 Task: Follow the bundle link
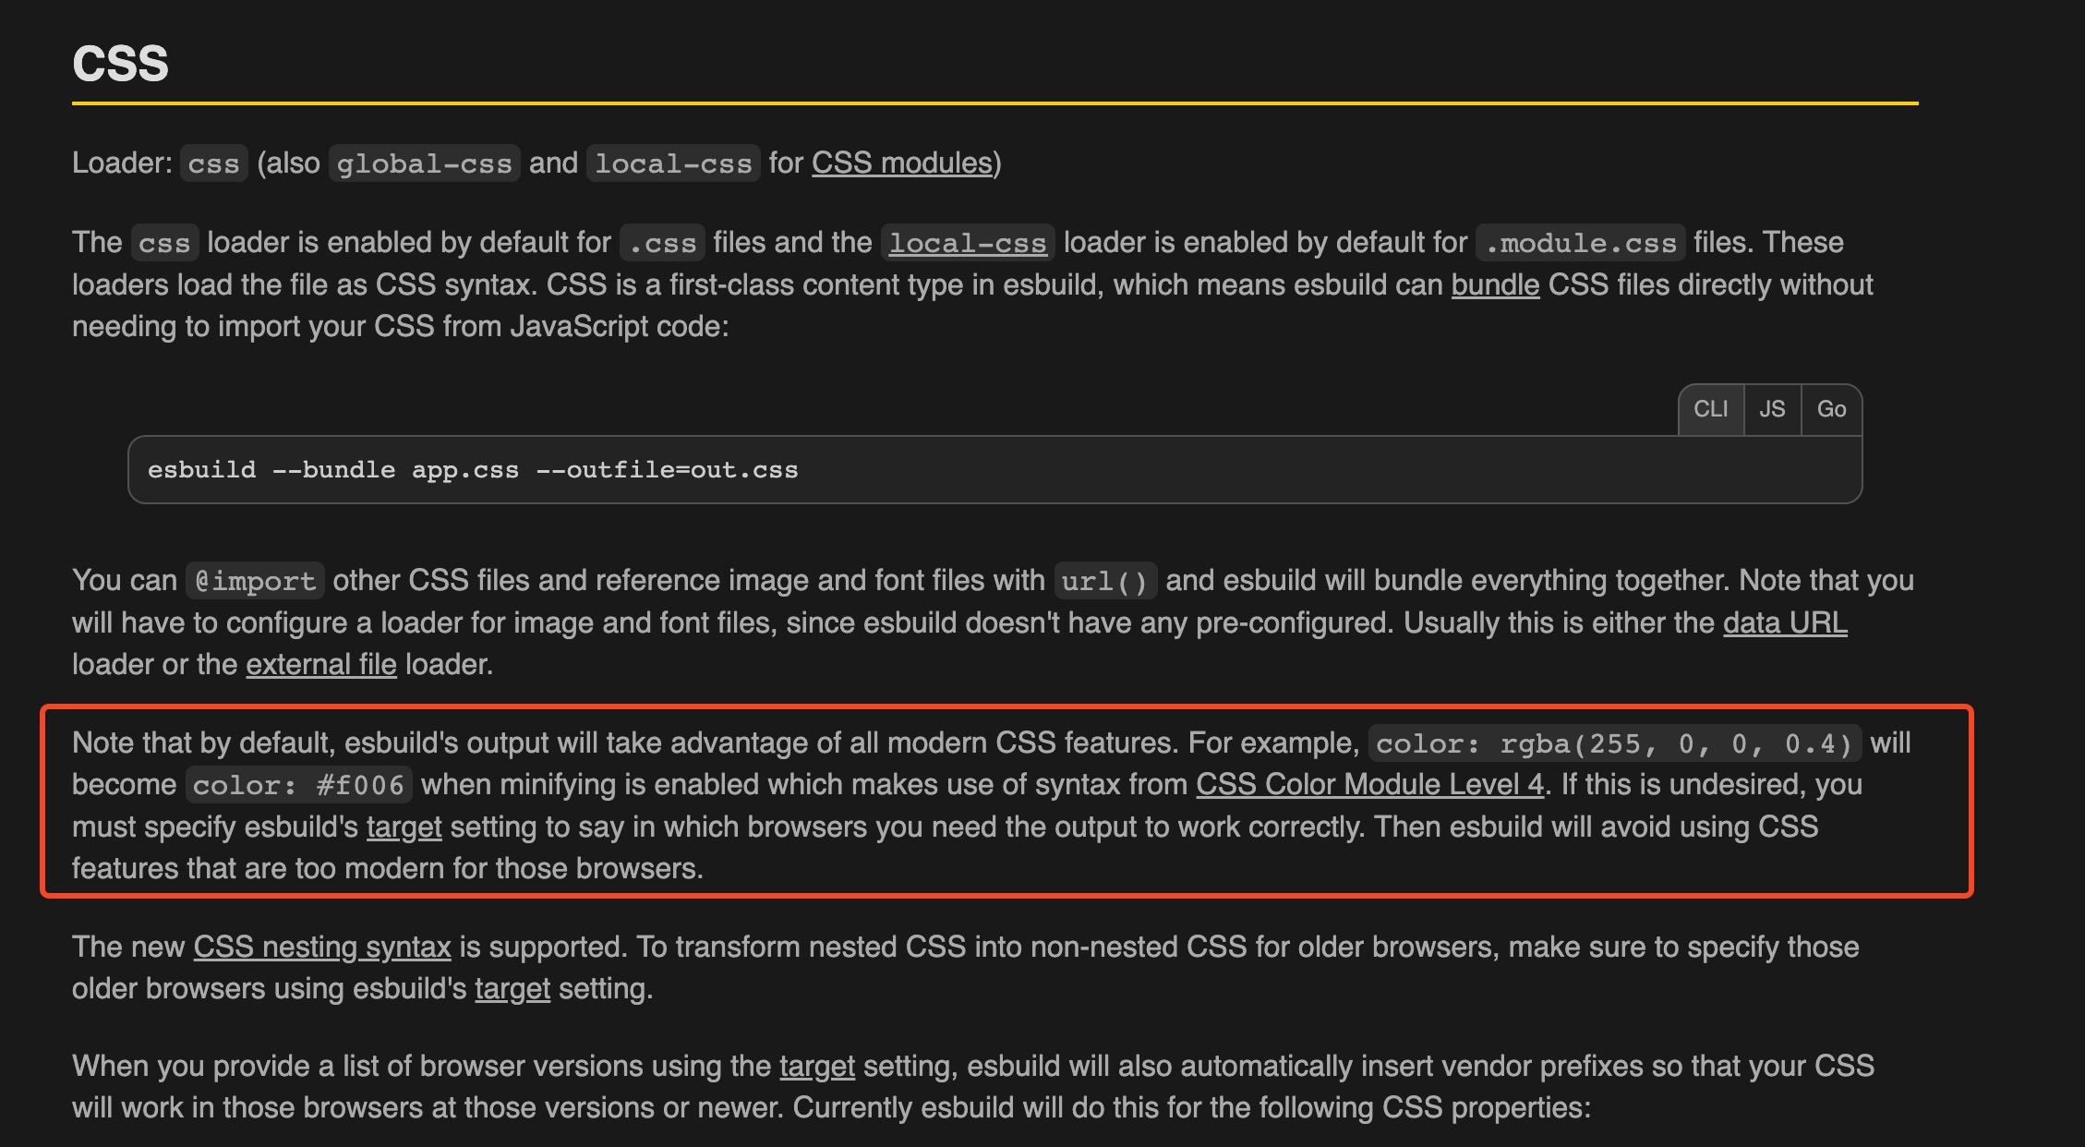coord(1496,284)
